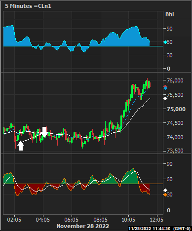This screenshot has height=231, width=192.
Task: Click the 0 label in green-red oscillator panel
Action: point(168,210)
